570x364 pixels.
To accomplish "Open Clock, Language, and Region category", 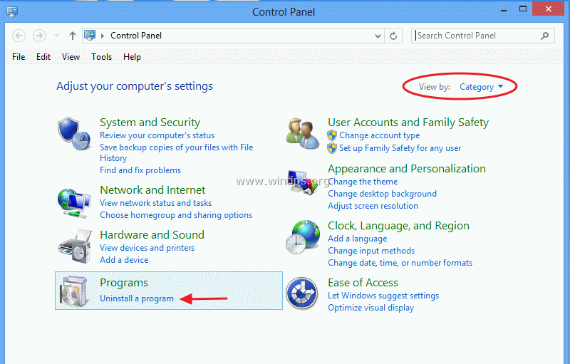I will point(398,226).
